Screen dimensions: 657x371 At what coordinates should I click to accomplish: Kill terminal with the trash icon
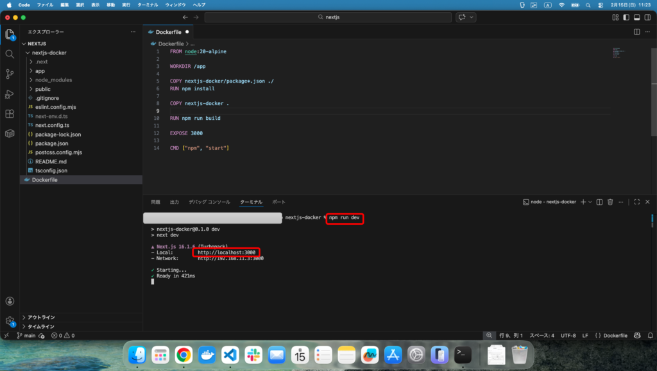(x=610, y=202)
